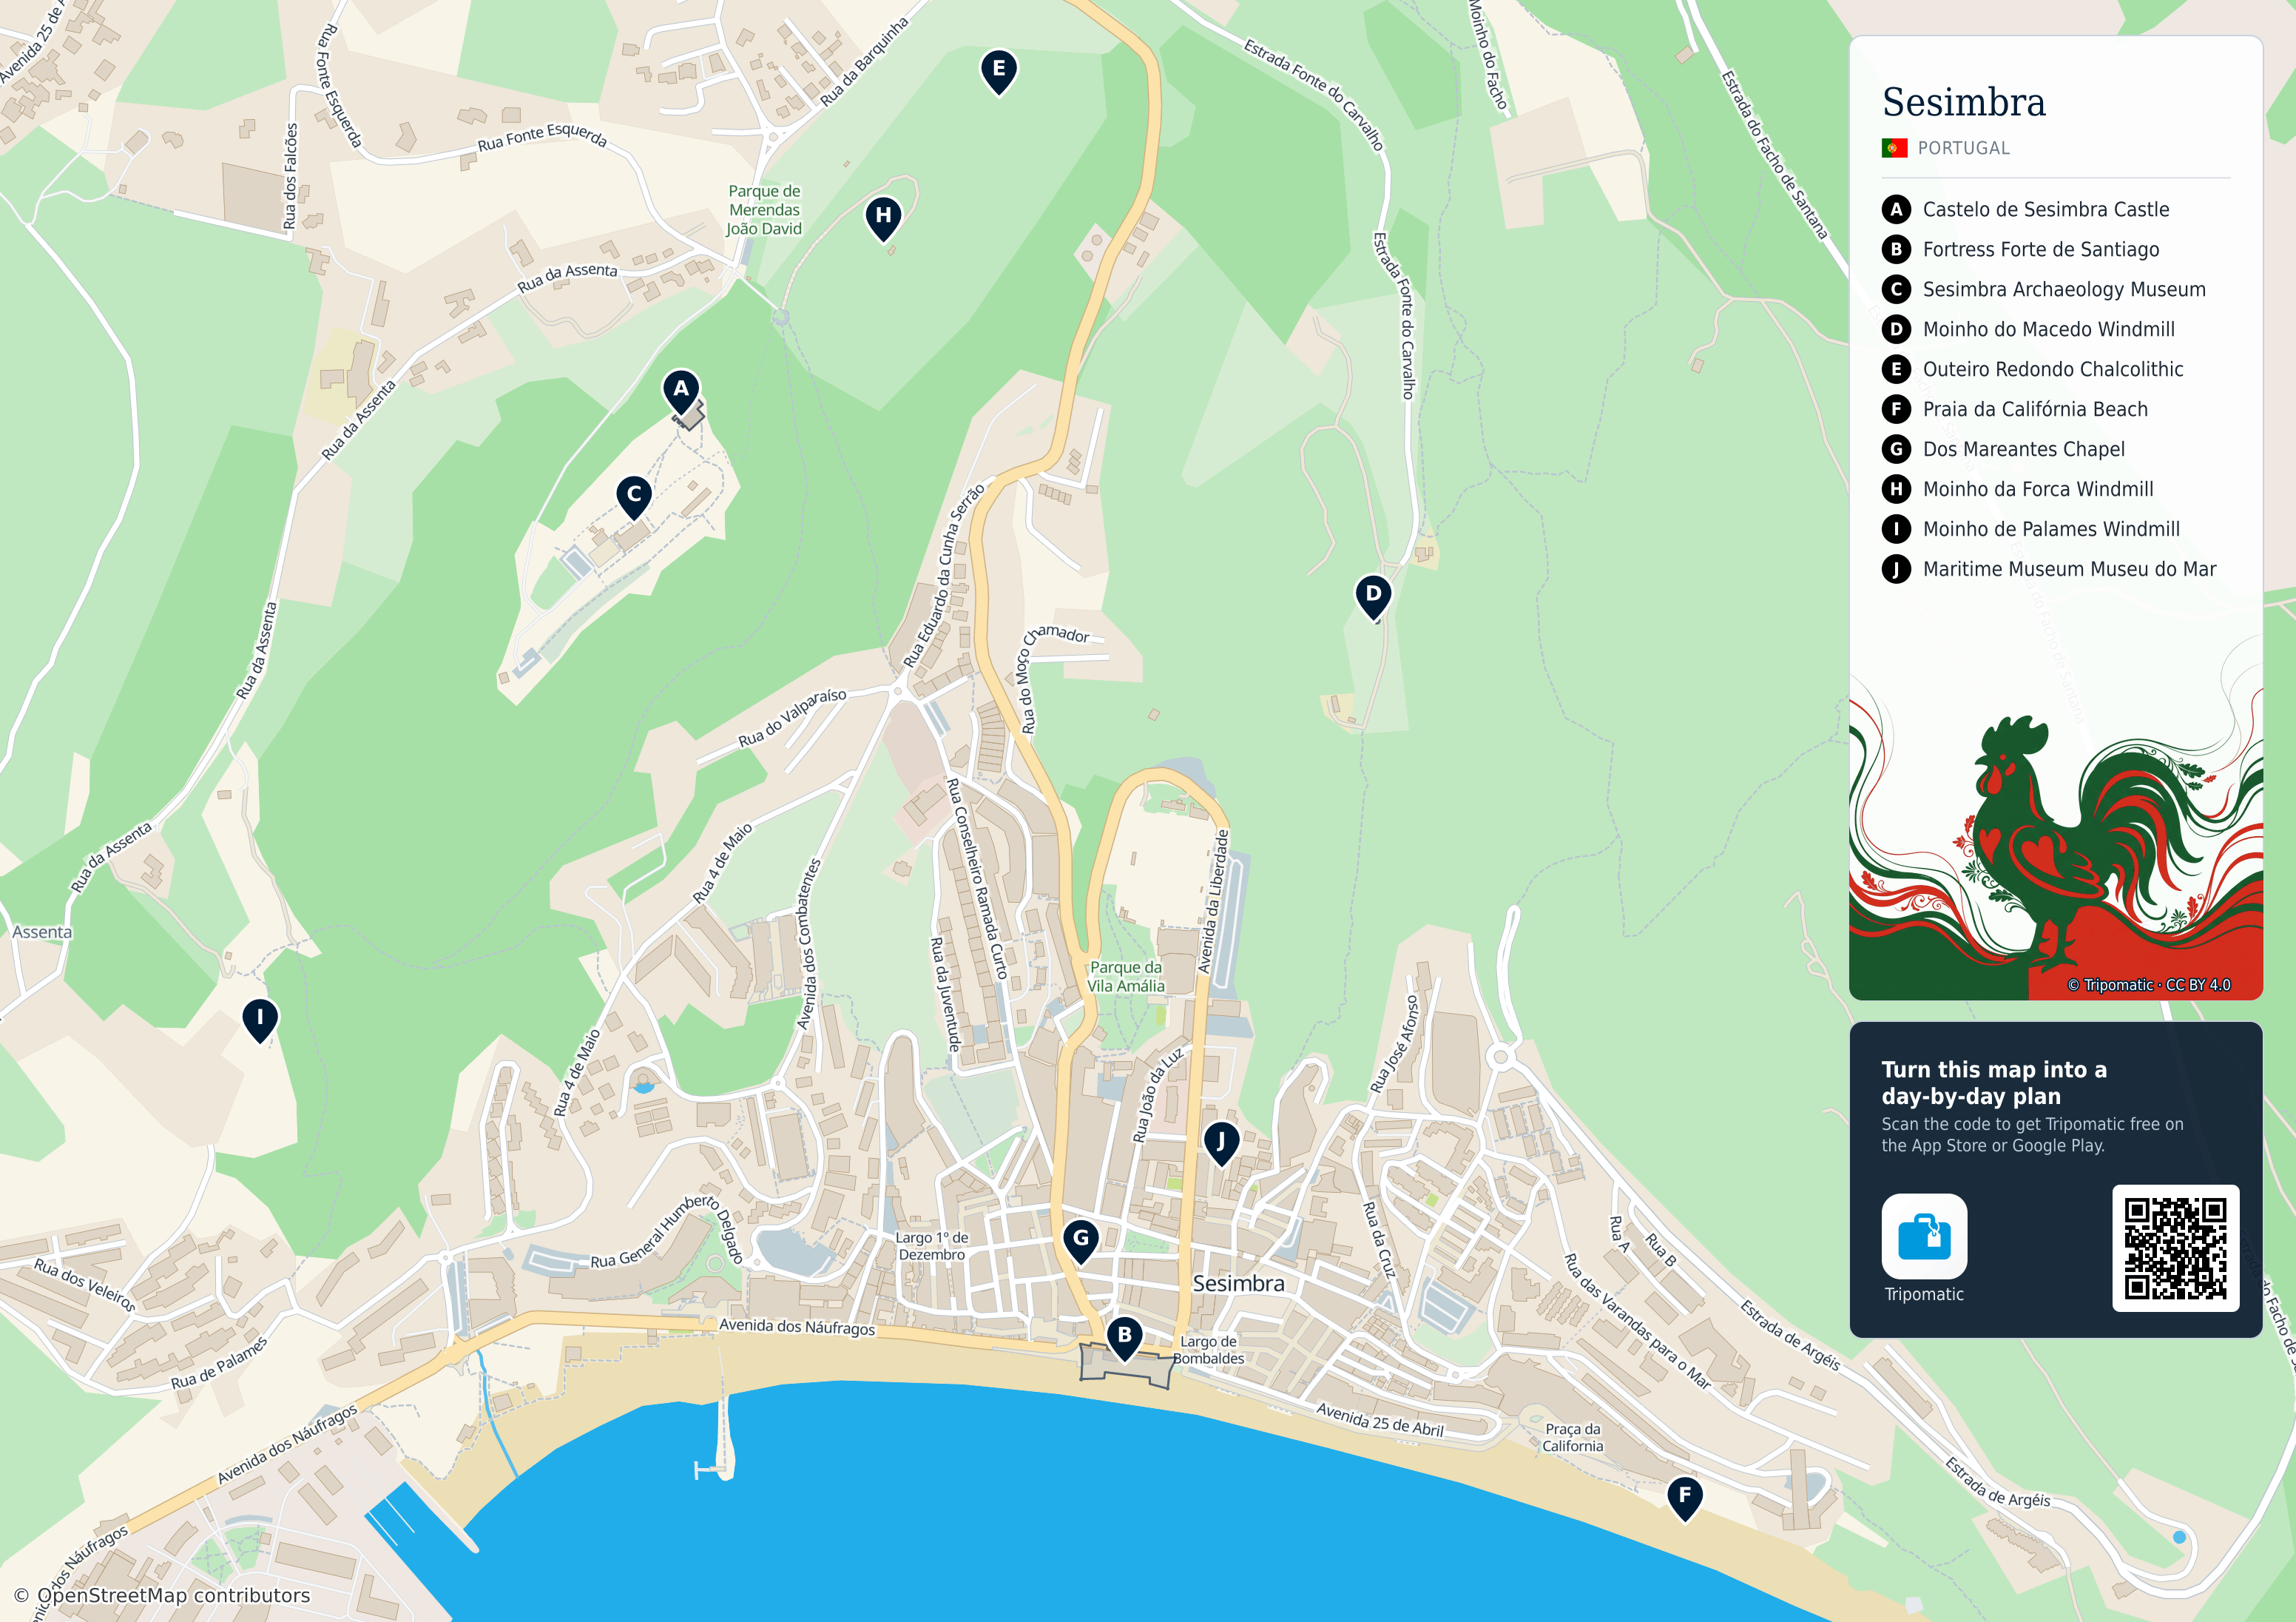The height and width of the screenshot is (1622, 2296).
Task: Click map pin E at Outeiro Redondo
Action: [x=998, y=72]
